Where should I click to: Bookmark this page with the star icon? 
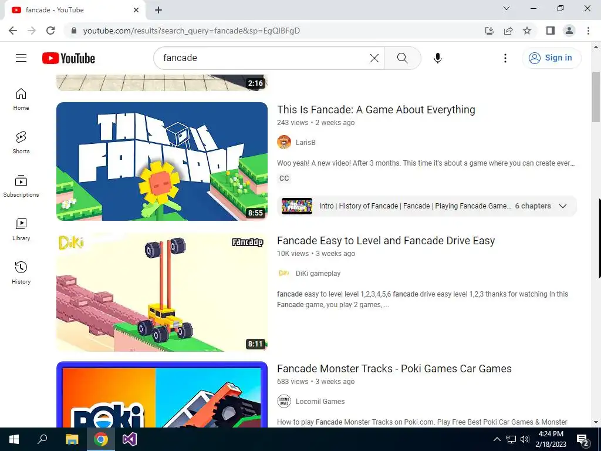[x=527, y=31]
